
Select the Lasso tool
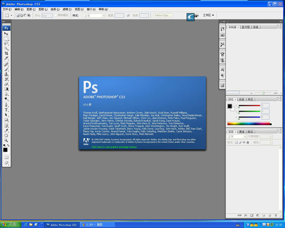(x=7, y=44)
